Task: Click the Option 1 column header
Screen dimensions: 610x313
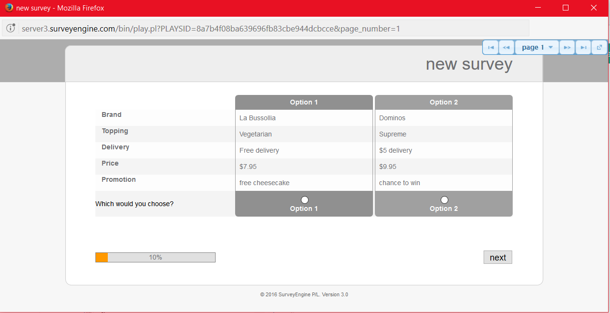Action: click(x=304, y=102)
